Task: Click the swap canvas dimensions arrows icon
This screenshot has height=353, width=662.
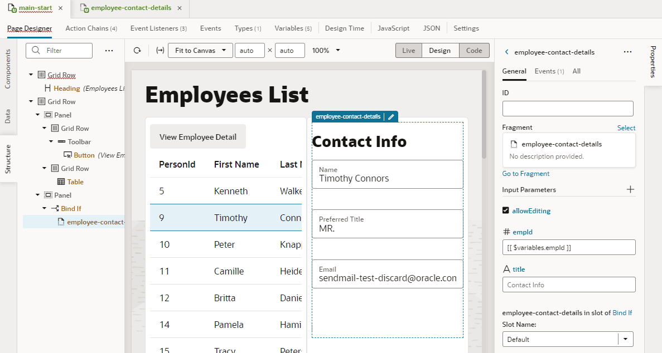Action: coord(160,51)
